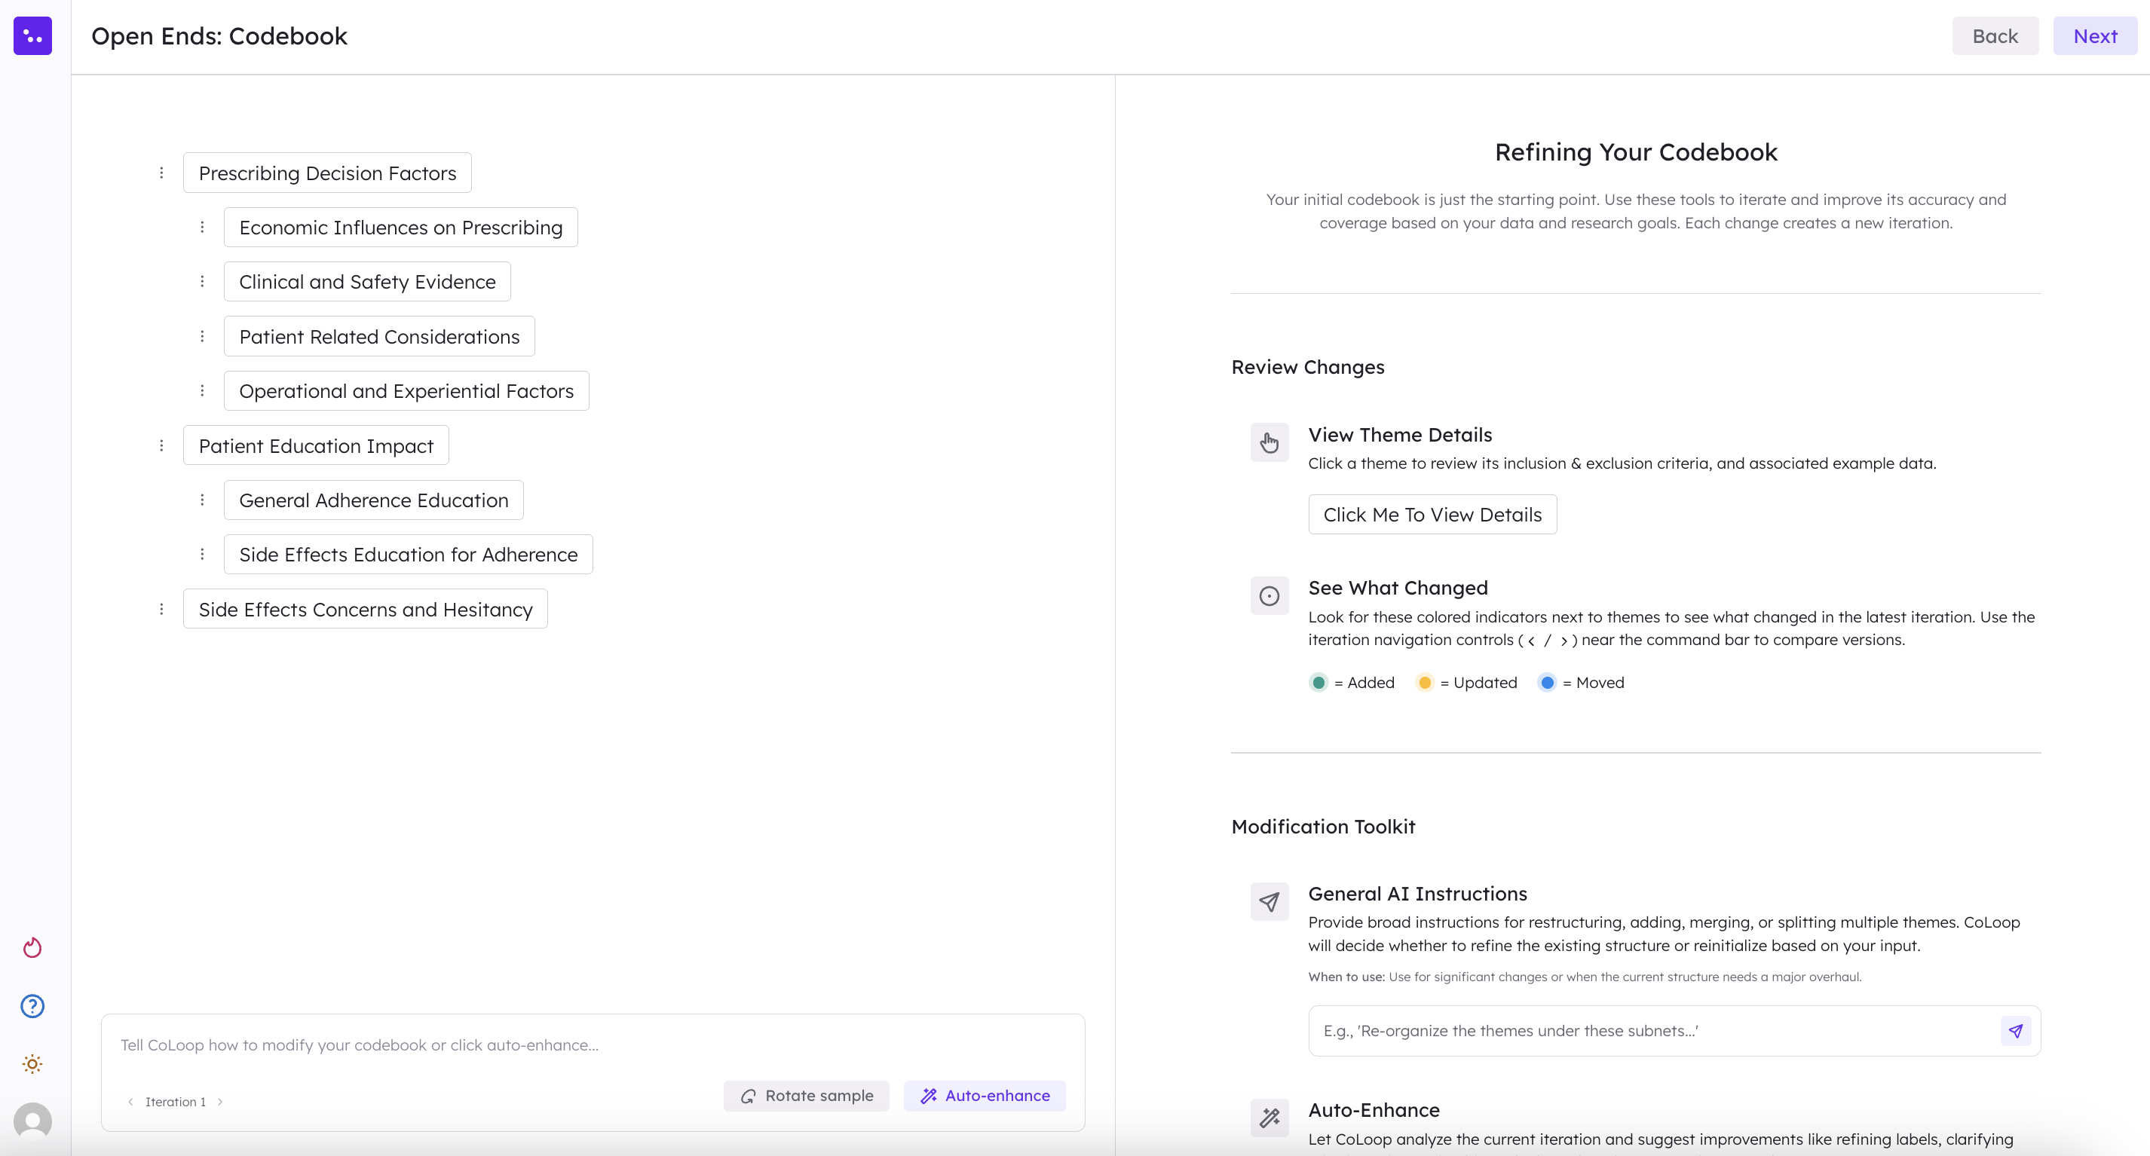Click the 'Open Ends: Codebook' page title
Viewport: 2150px width, 1156px height.
[x=219, y=36]
